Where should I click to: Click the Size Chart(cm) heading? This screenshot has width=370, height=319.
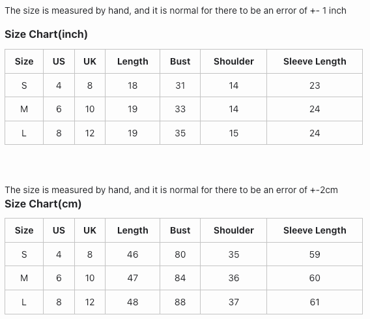pos(43,204)
